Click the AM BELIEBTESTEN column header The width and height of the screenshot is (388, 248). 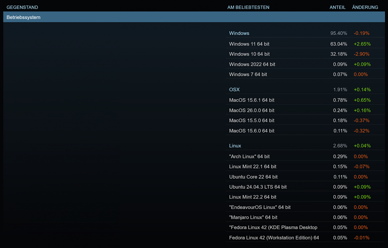pos(248,7)
